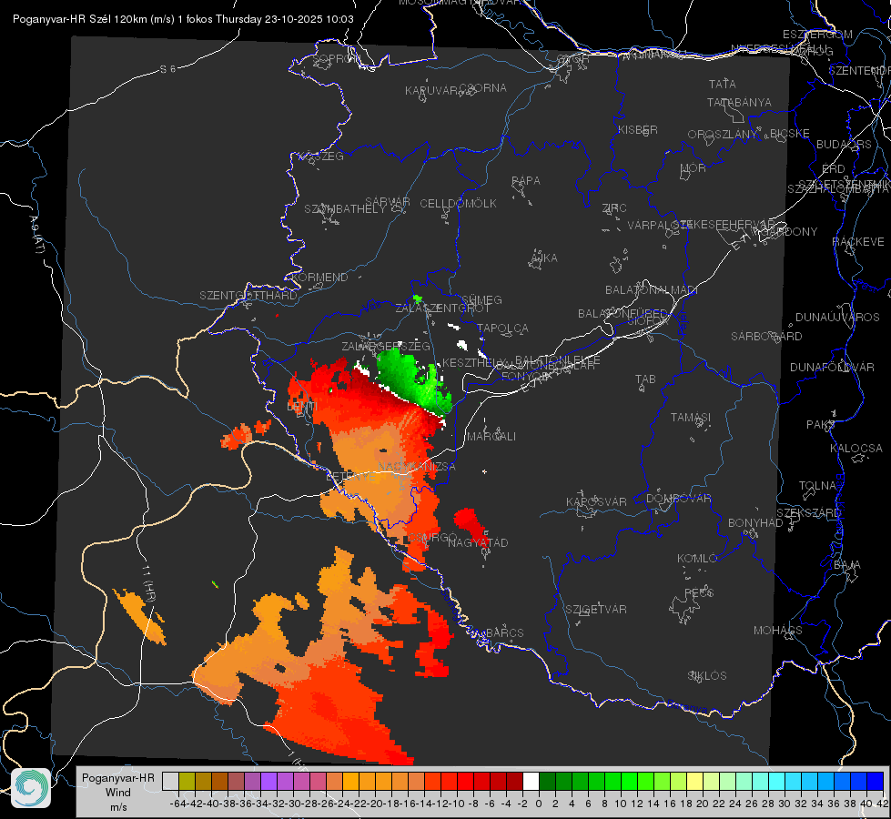Click the KALOCSA city label
This screenshot has height=819, width=891.
[x=856, y=449]
